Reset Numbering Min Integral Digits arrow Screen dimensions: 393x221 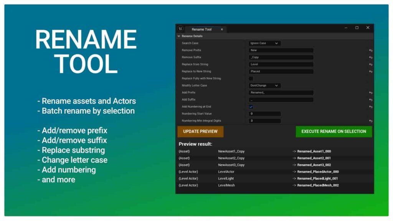(x=371, y=121)
